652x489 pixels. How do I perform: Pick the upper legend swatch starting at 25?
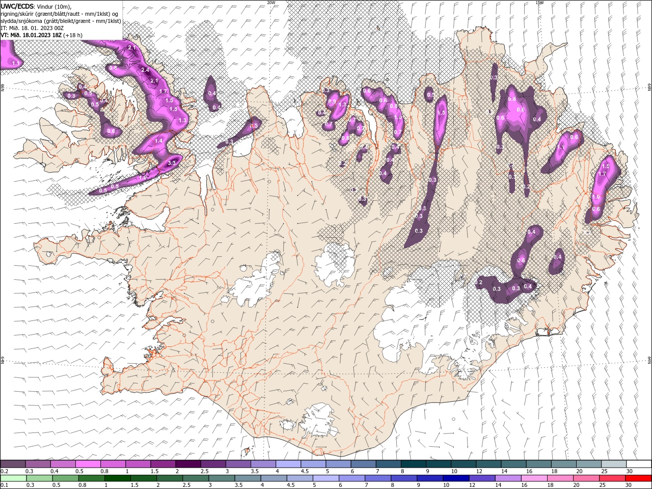coord(614,464)
